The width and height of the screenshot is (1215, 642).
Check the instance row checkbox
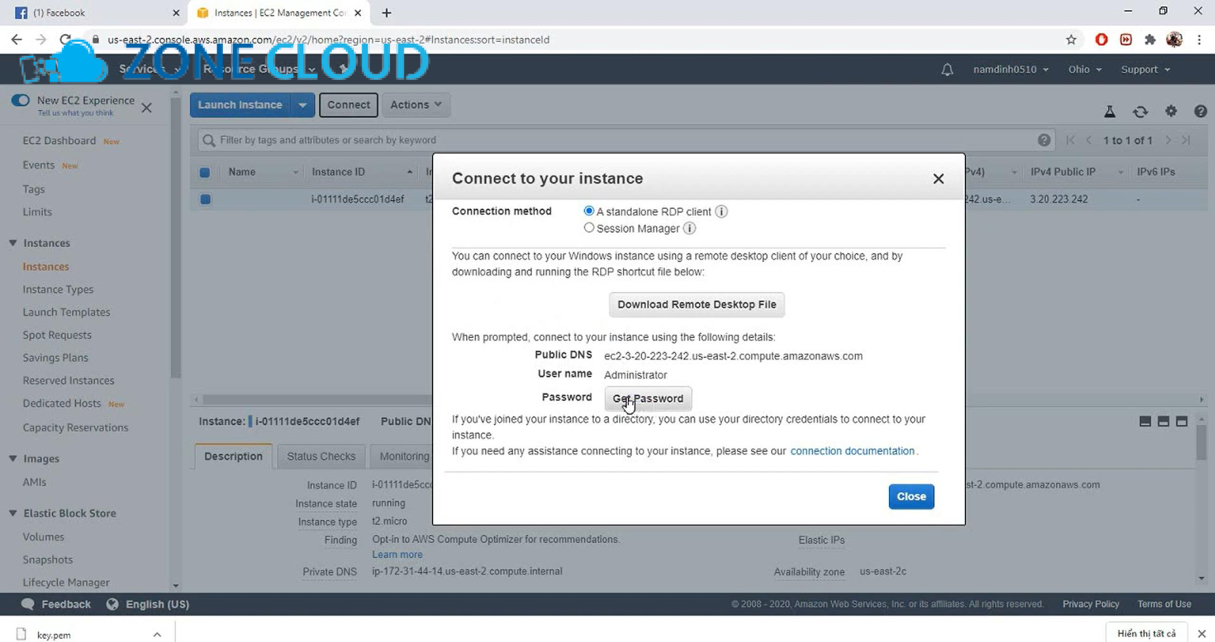(x=205, y=199)
